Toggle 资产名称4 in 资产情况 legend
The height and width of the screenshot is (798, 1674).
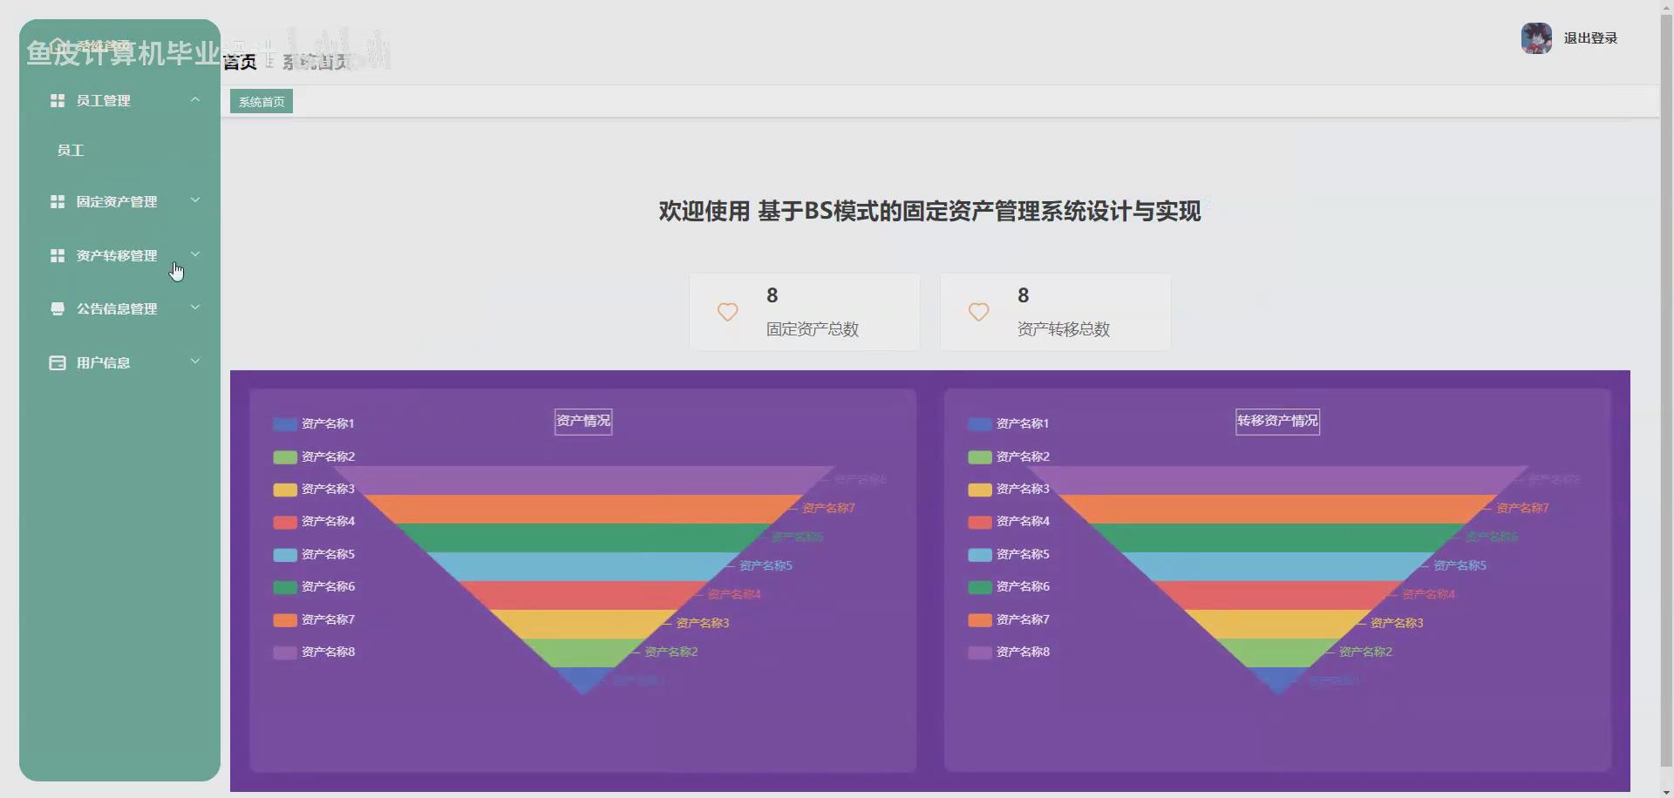click(x=314, y=522)
